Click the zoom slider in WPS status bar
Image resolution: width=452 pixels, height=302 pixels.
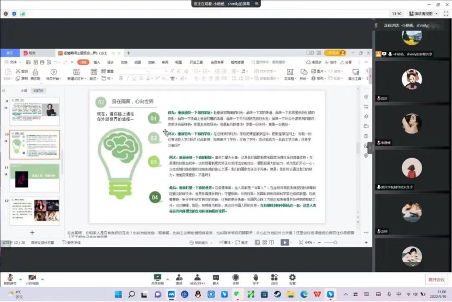336,242
